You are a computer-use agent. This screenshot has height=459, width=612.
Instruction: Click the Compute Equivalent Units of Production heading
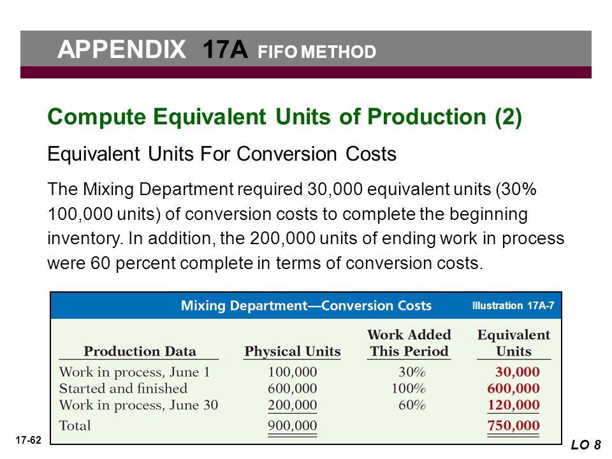(284, 117)
